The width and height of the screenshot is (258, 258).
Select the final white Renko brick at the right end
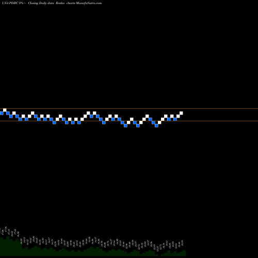point(181,113)
